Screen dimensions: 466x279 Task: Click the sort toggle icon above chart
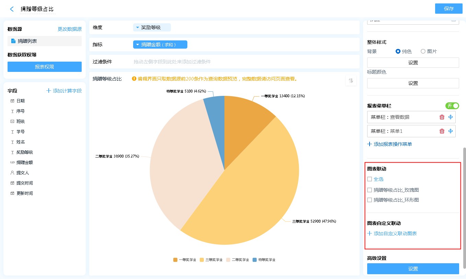click(351, 80)
